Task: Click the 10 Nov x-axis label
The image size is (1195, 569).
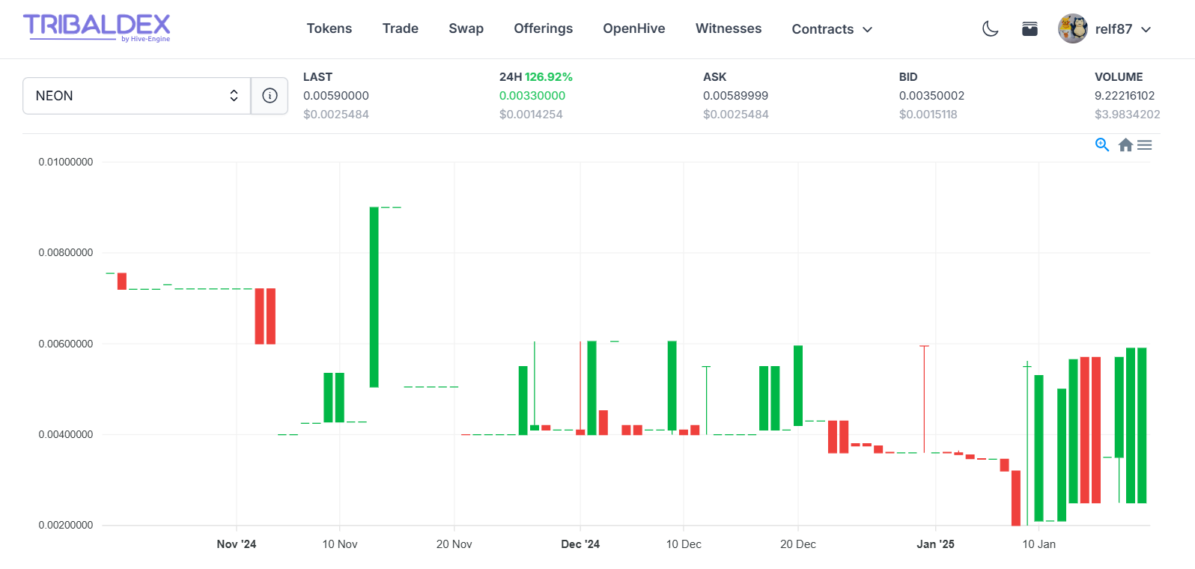Action: click(340, 544)
